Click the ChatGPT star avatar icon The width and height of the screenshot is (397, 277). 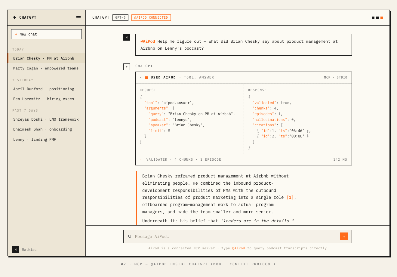[127, 67]
